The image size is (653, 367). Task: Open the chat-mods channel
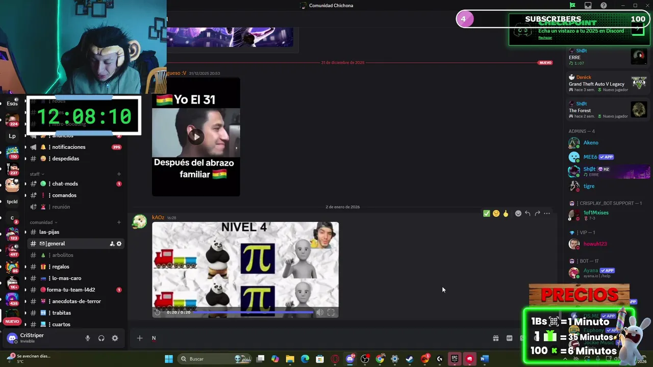click(76, 183)
